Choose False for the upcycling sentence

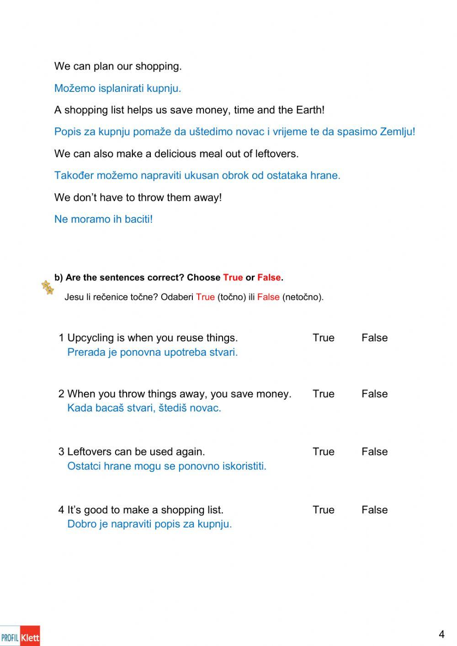tap(374, 338)
